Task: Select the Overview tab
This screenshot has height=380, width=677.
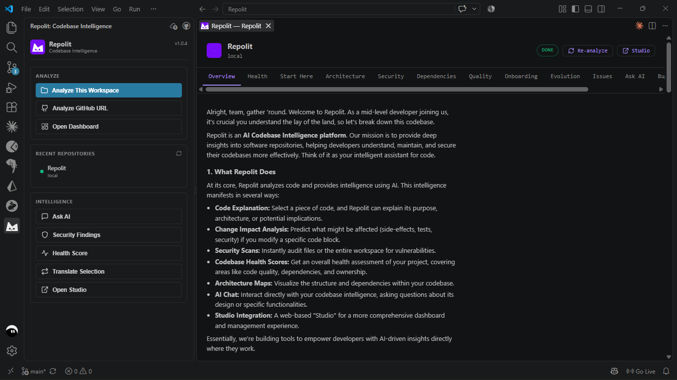Action: click(222, 76)
